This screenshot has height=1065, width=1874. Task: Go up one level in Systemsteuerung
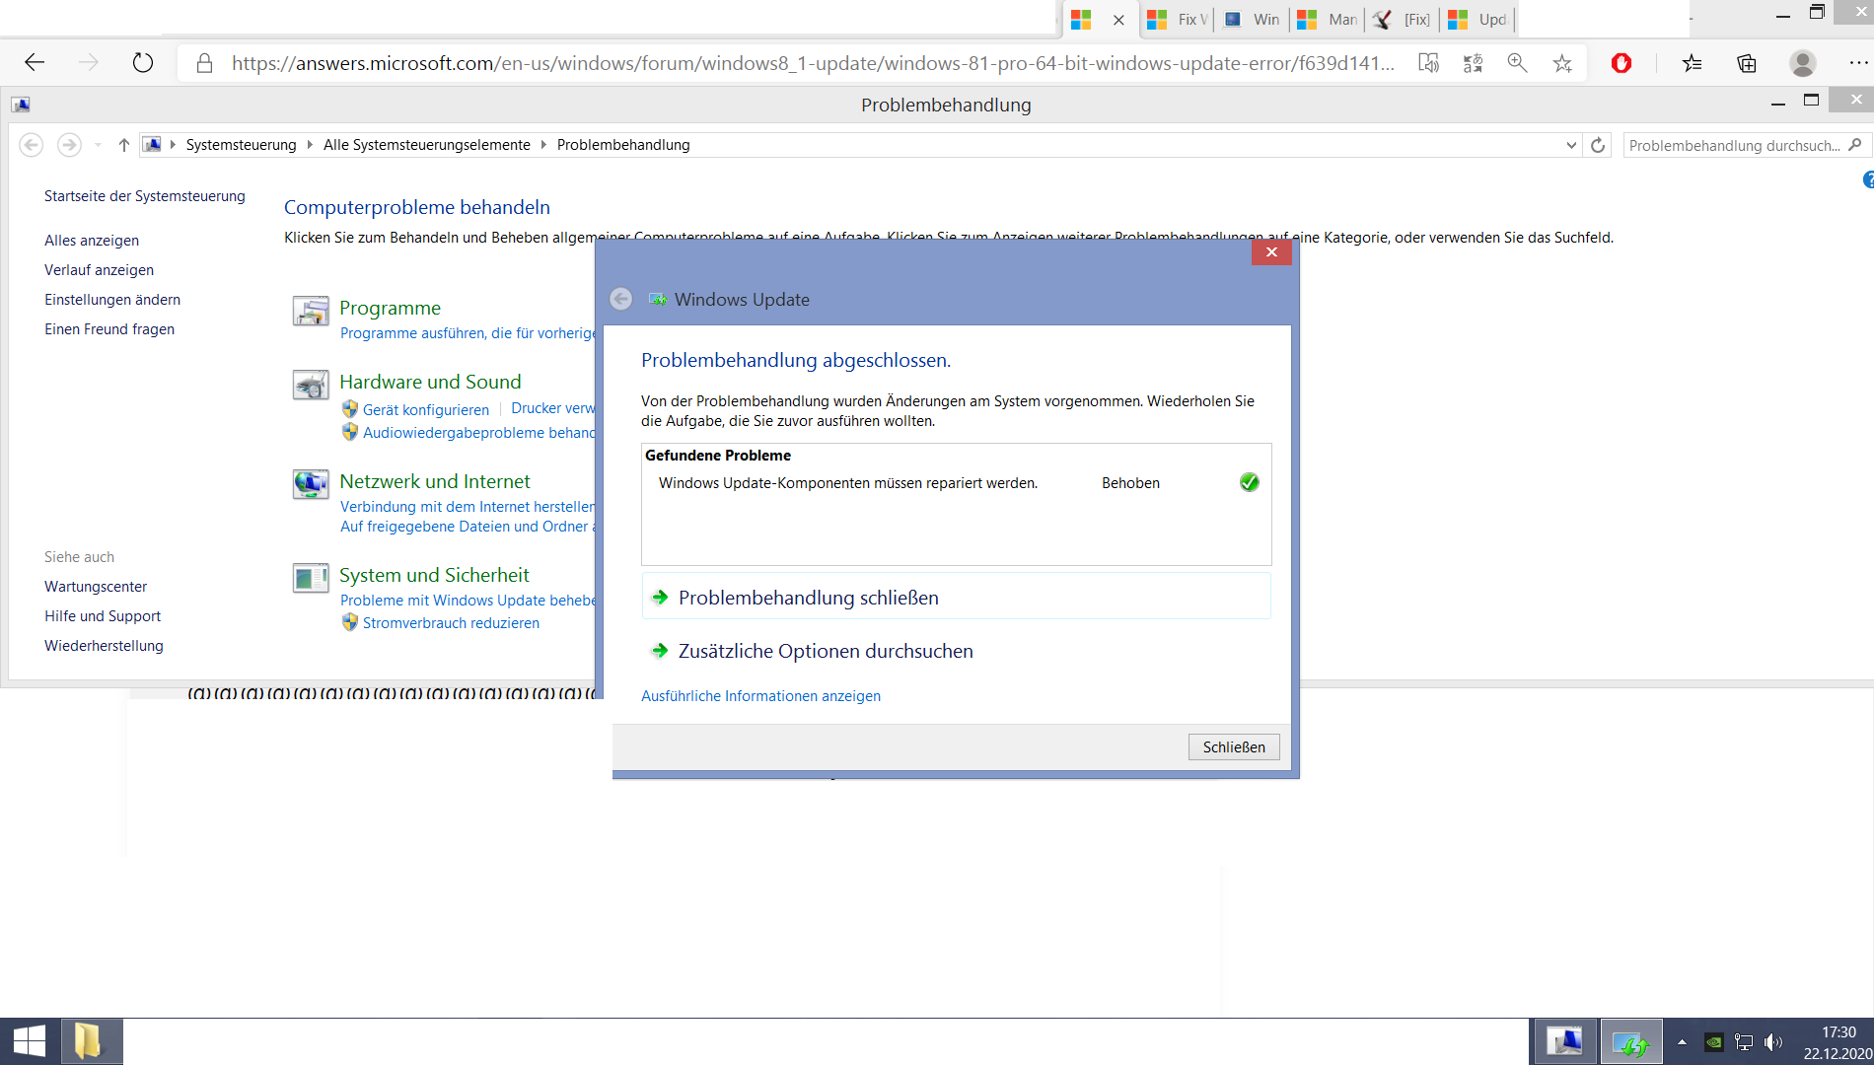(x=123, y=145)
